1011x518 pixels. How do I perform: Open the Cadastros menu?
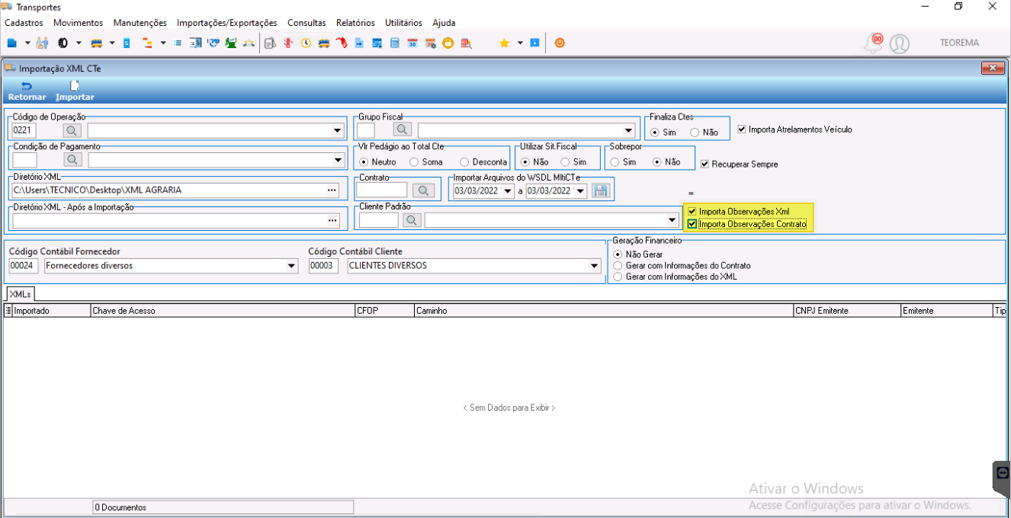[x=24, y=23]
